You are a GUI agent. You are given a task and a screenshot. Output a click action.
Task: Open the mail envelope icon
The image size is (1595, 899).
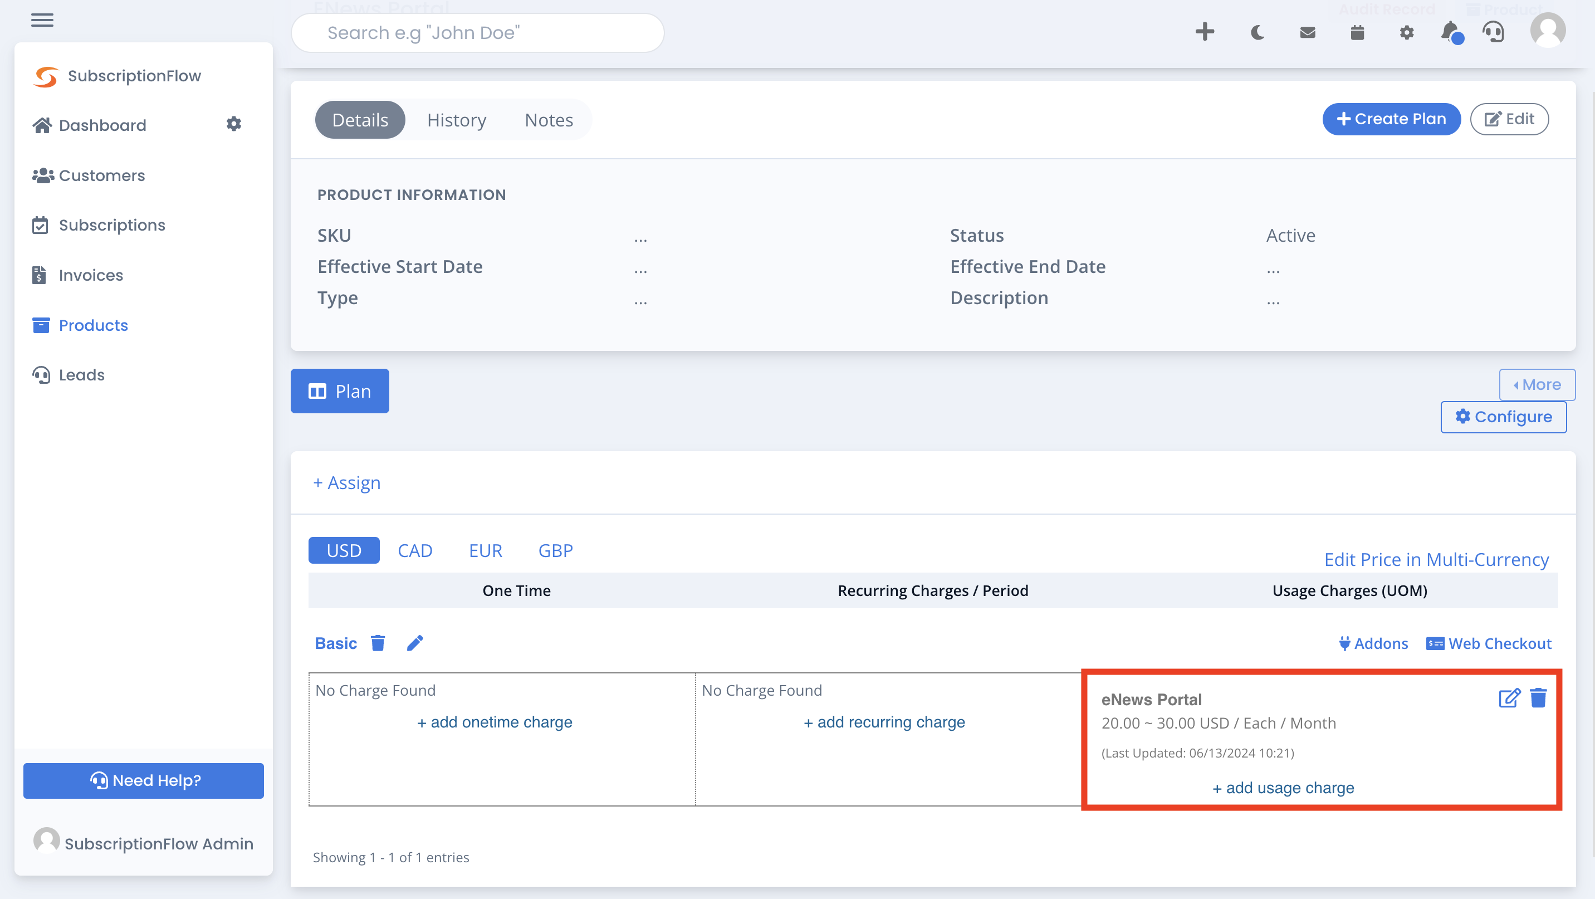coord(1307,32)
